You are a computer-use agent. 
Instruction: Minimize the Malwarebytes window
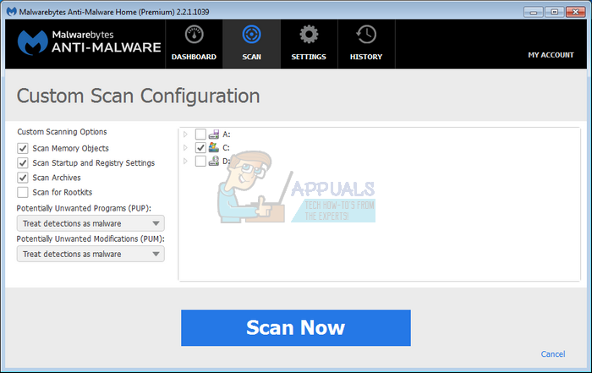pyautogui.click(x=534, y=12)
